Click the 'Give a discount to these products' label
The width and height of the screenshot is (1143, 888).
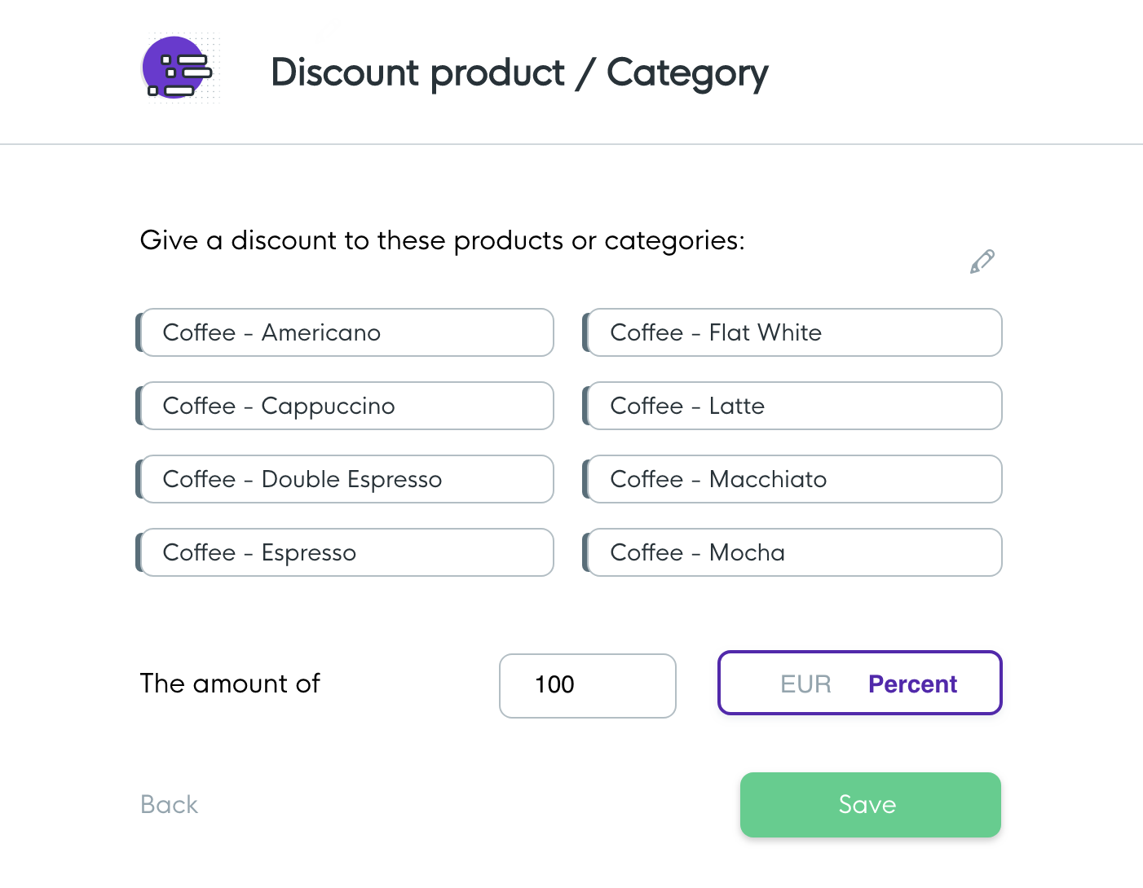tap(442, 240)
